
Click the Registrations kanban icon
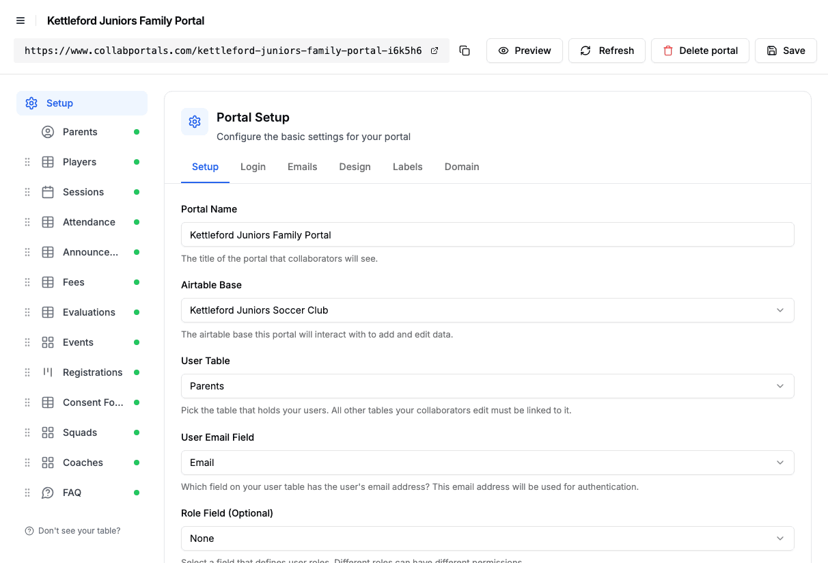pos(48,372)
